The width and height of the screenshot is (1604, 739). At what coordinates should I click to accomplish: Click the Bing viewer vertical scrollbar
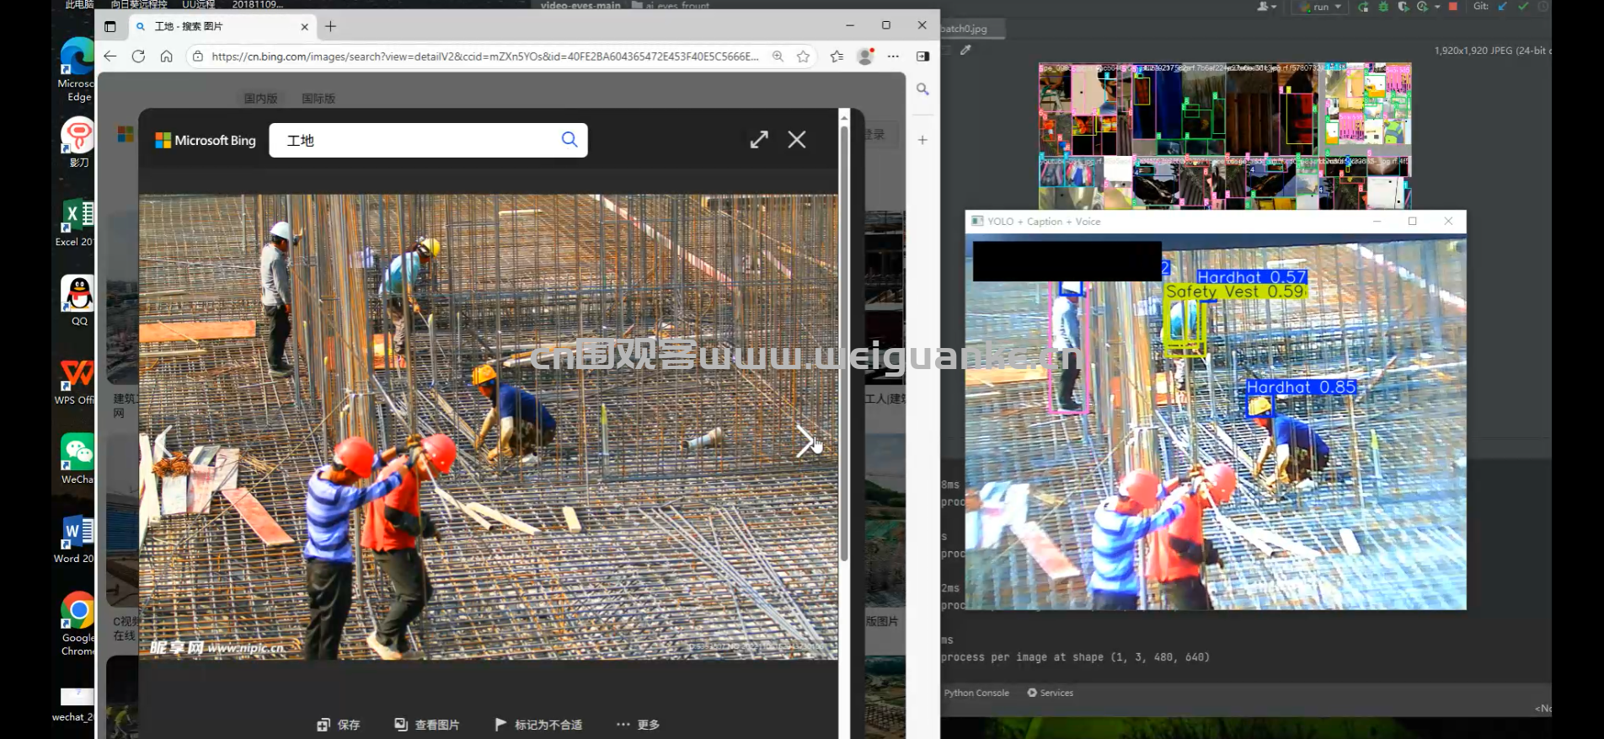point(844,342)
